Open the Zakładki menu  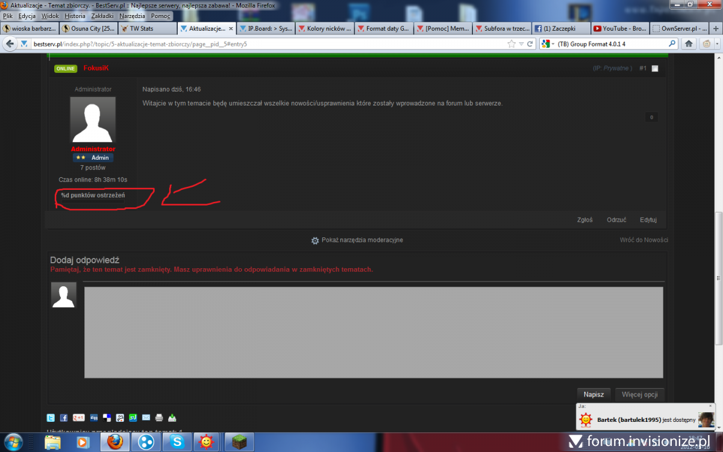pos(102,16)
